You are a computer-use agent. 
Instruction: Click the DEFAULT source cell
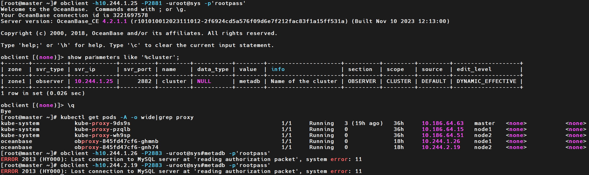tap(434, 81)
